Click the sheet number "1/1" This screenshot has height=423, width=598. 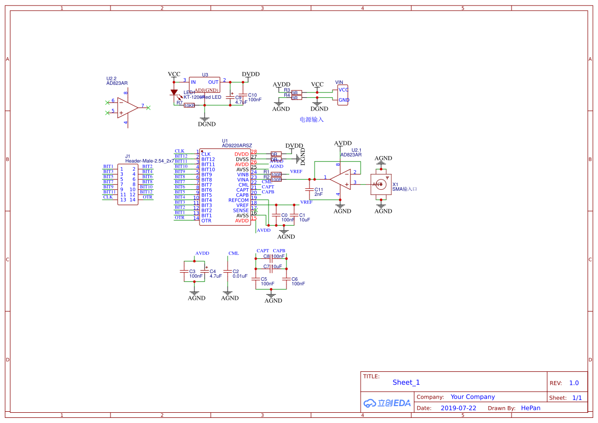click(577, 398)
